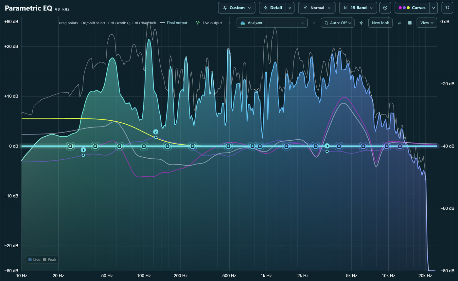
Task: Switch to the bar chart display icon
Action: pos(399,23)
